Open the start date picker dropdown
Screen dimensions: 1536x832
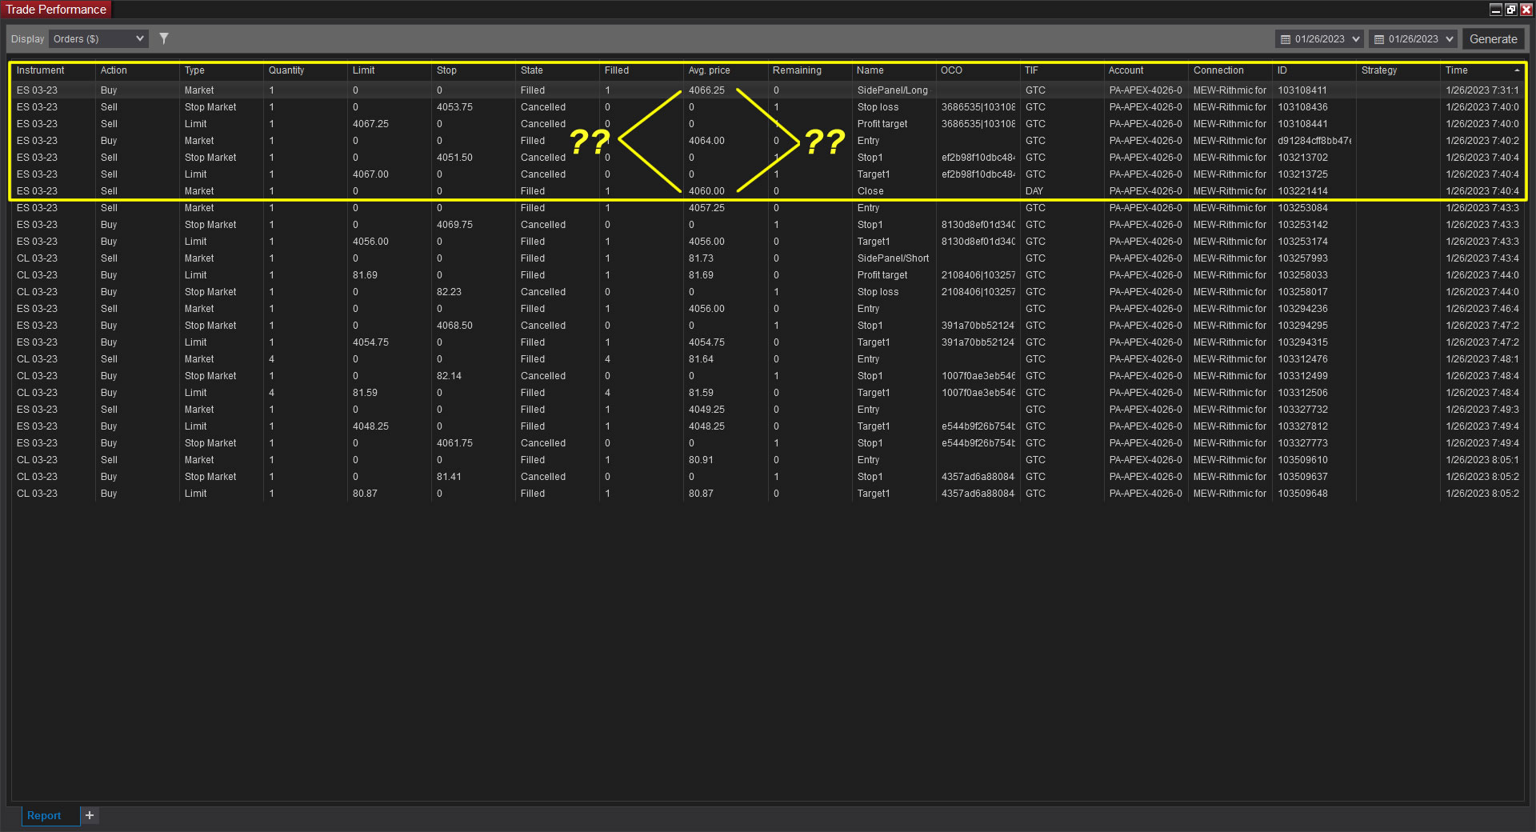(x=1319, y=38)
